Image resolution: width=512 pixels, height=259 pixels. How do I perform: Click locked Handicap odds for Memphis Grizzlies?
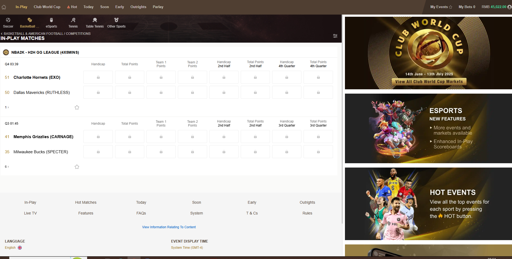[x=98, y=137]
